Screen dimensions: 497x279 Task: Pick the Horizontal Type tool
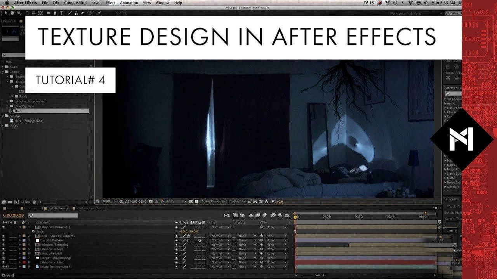coord(61,13)
